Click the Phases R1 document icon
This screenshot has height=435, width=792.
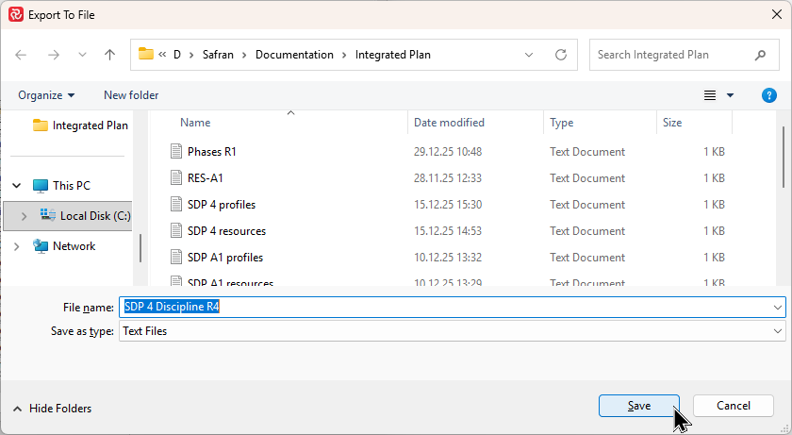176,151
